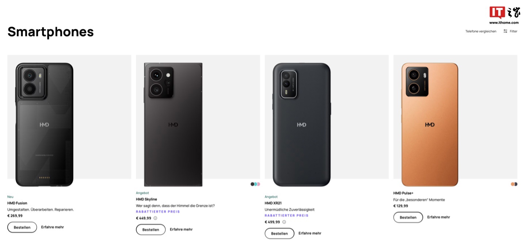
Task: Click Erfahre mehr for HMD Fusion
Action: click(53, 227)
